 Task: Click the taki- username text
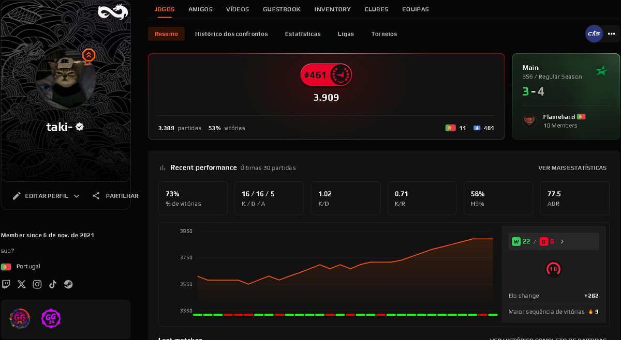pos(59,126)
